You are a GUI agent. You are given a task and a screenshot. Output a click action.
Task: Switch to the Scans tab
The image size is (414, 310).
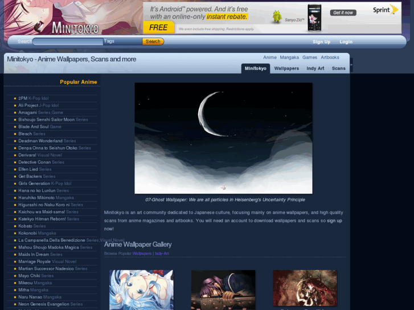(338, 68)
